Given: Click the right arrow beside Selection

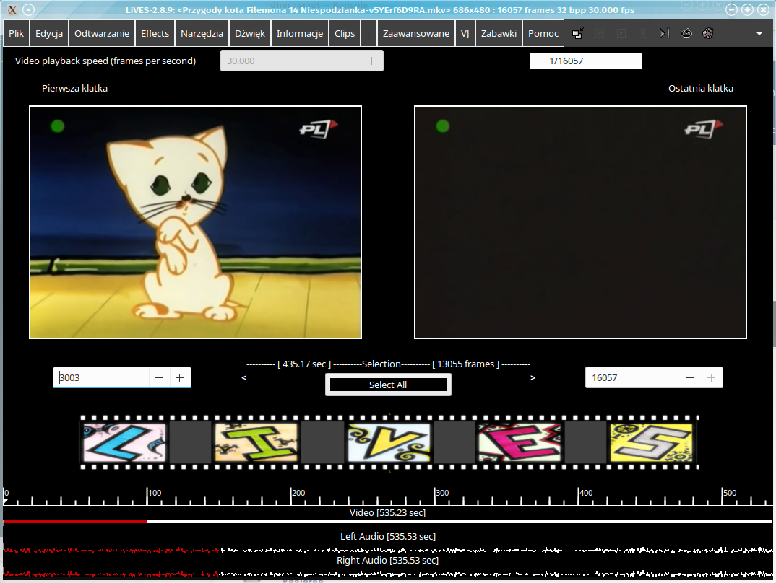Looking at the screenshot, I should [533, 377].
